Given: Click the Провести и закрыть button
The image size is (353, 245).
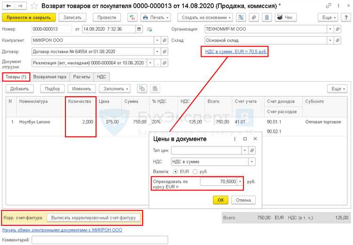Looking at the screenshot, I should (29, 17).
